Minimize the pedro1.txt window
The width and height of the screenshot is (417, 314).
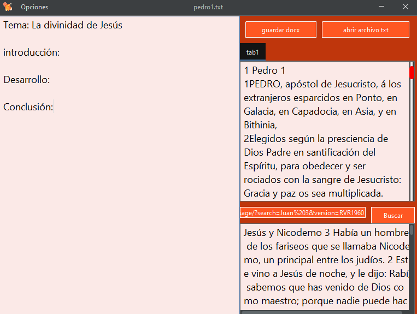point(381,7)
